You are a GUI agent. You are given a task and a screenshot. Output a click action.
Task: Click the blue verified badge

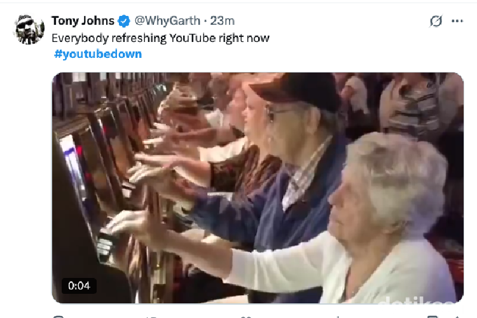coord(124,21)
